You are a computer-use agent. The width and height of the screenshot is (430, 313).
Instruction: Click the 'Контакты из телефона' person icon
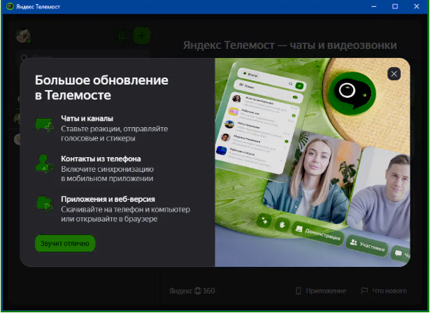click(x=45, y=163)
